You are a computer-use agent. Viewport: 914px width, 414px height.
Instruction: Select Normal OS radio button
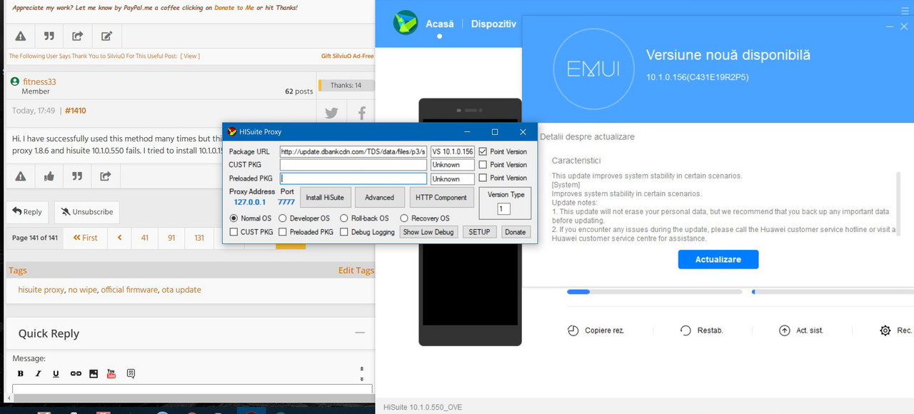pyautogui.click(x=233, y=218)
